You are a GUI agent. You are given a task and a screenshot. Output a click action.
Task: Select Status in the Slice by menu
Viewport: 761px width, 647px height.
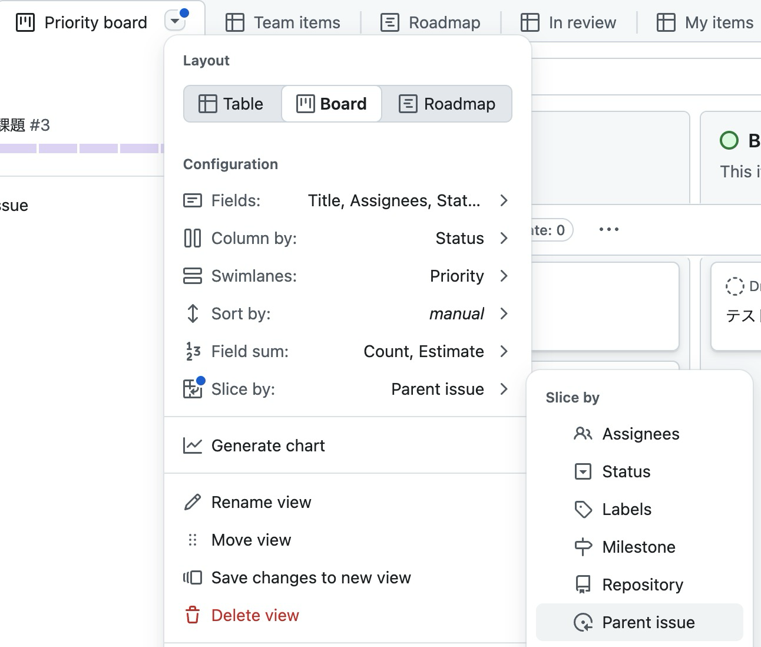click(640, 471)
